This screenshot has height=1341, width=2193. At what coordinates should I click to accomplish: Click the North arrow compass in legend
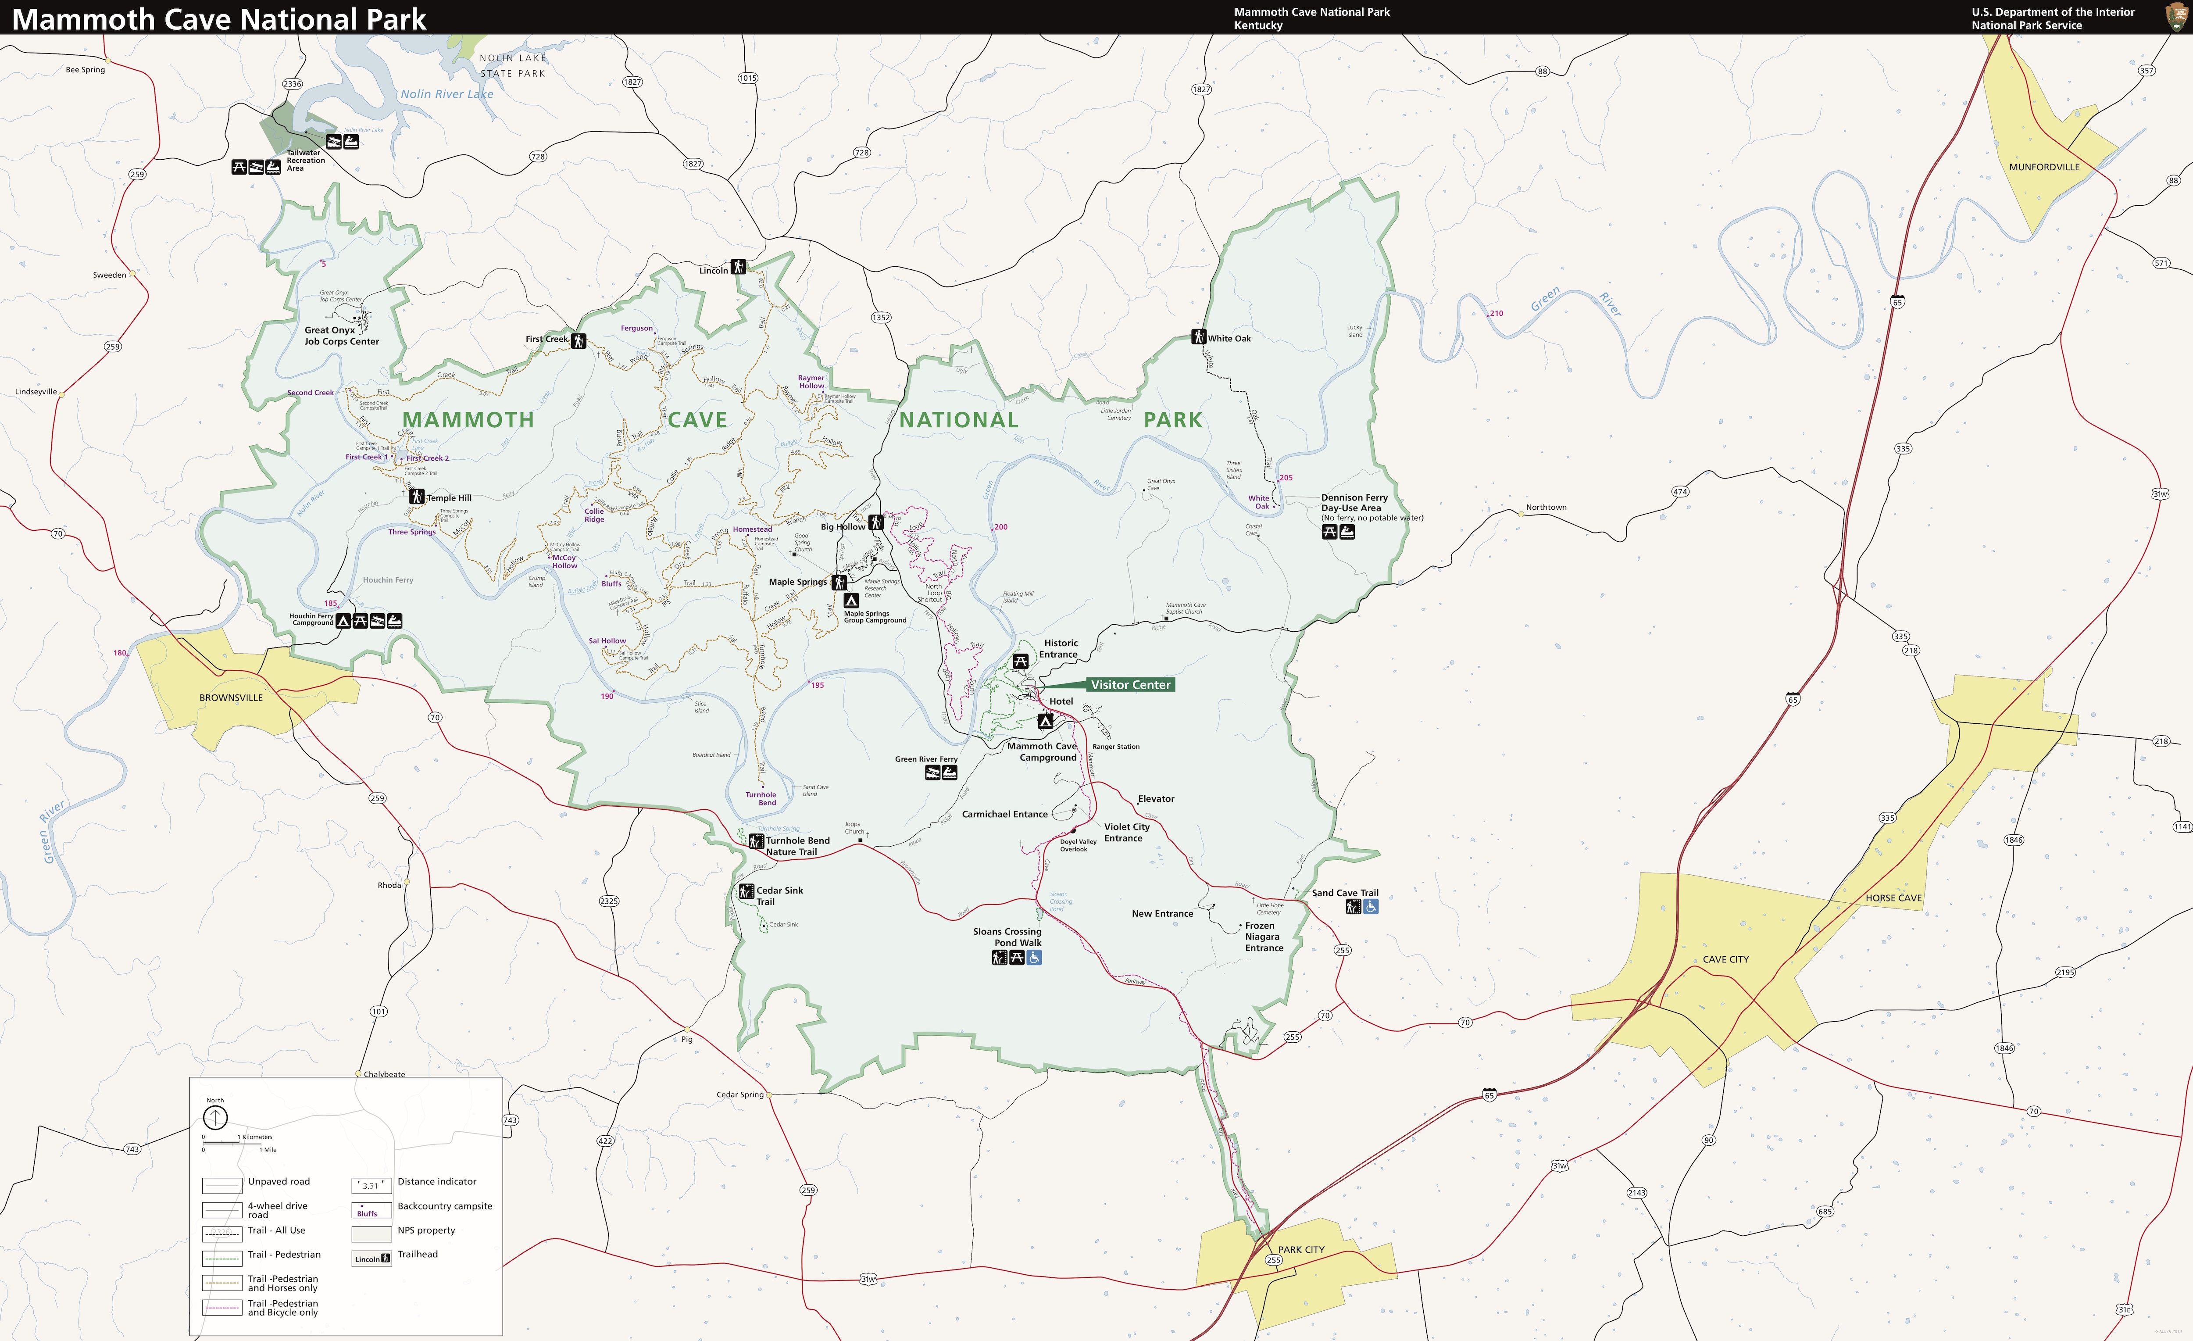point(215,1119)
